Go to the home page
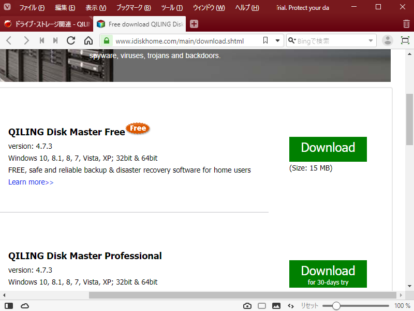 coord(88,41)
